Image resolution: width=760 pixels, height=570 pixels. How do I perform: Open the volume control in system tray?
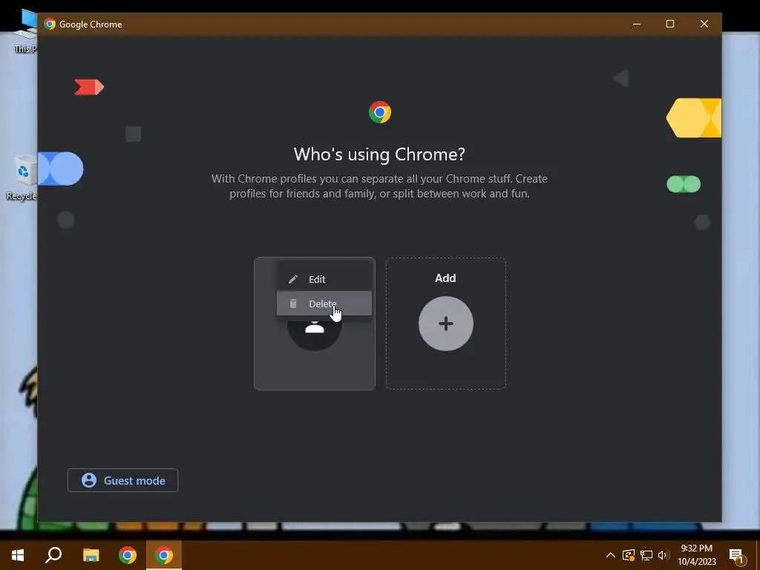tap(664, 555)
